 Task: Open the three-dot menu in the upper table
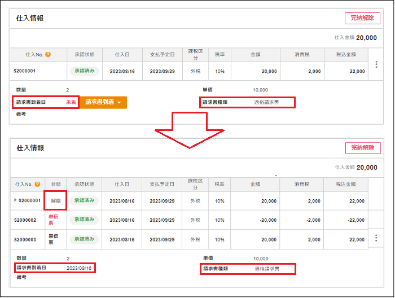tap(376, 64)
